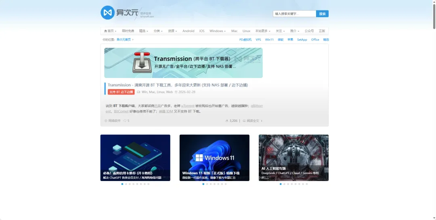Click the 阅读全文 read-more link

coord(253,121)
